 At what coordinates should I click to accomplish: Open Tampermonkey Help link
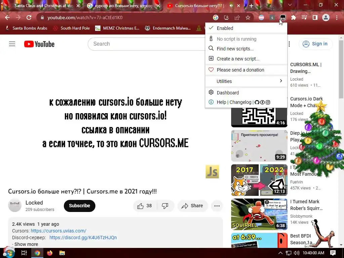(221, 102)
